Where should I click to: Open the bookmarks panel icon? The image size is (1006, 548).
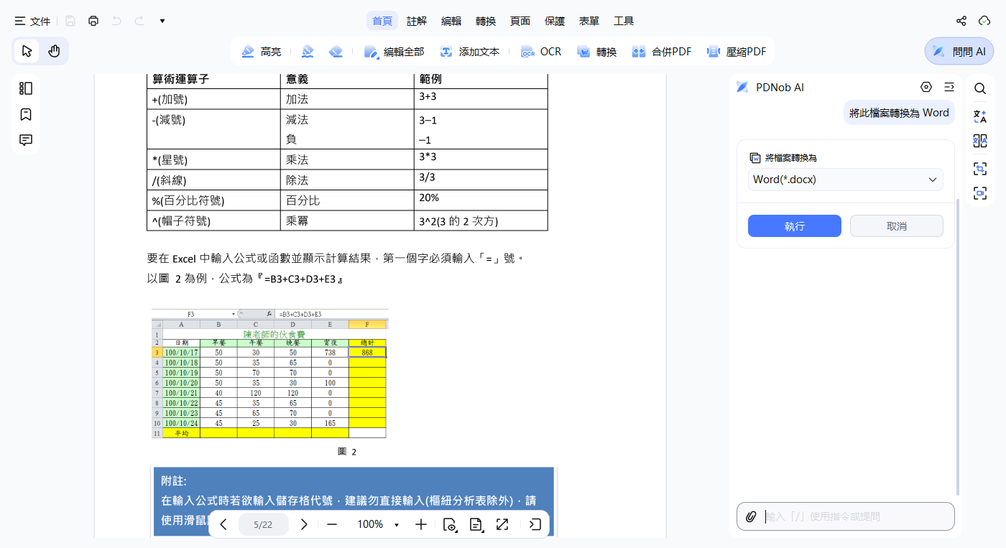coord(26,114)
